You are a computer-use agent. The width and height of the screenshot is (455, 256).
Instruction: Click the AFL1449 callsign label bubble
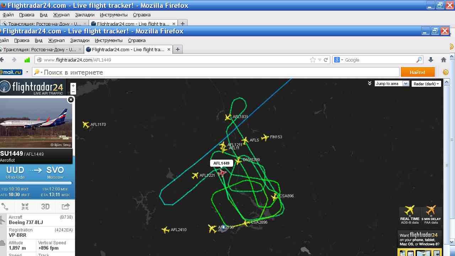point(221,163)
